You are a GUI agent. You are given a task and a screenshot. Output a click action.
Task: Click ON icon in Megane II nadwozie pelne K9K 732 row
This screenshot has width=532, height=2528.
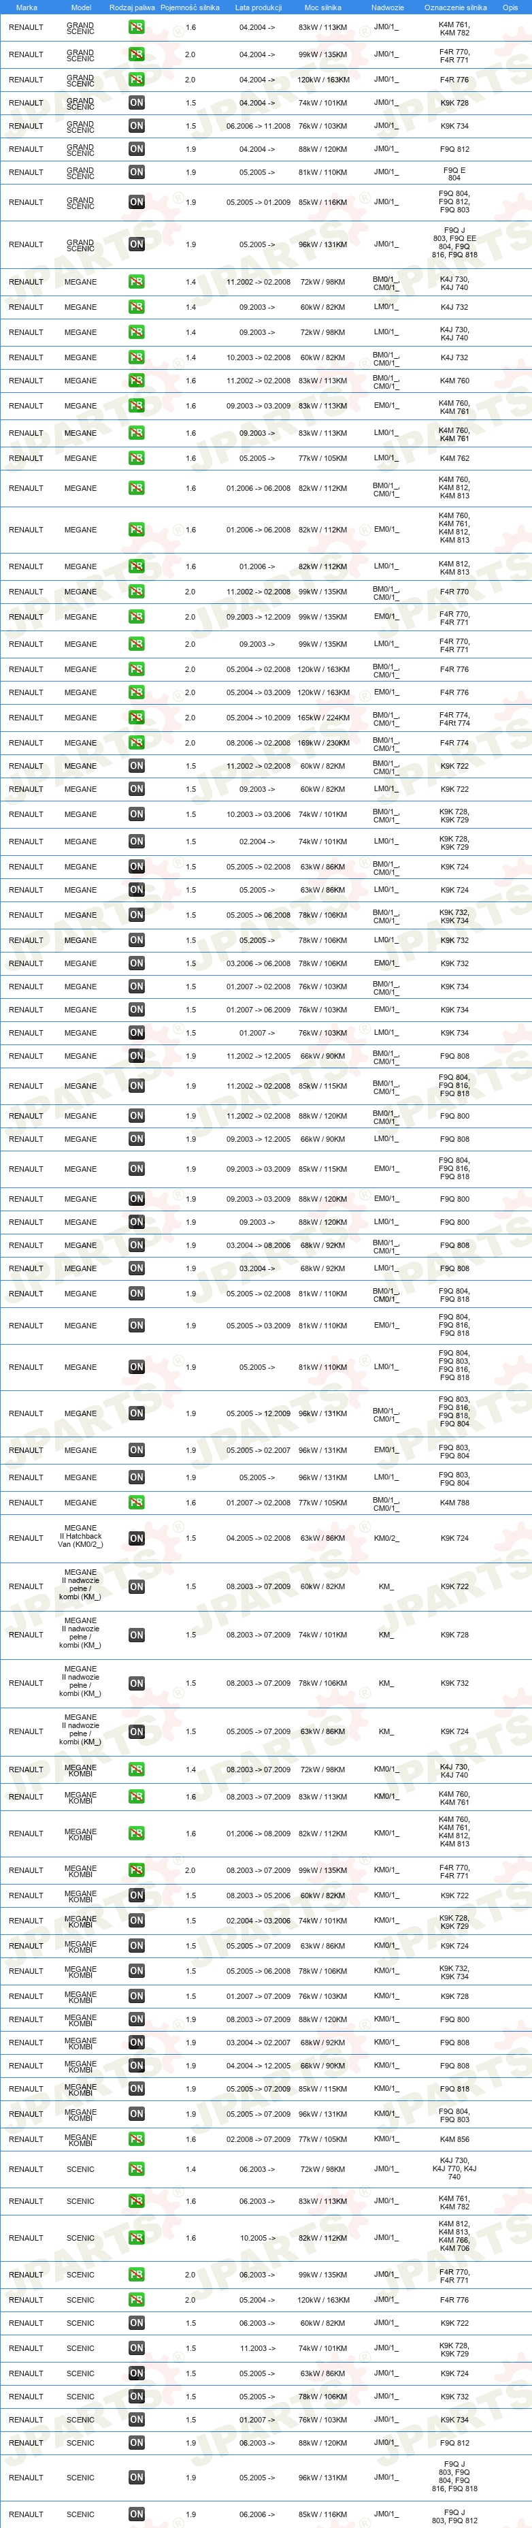pyautogui.click(x=136, y=1683)
